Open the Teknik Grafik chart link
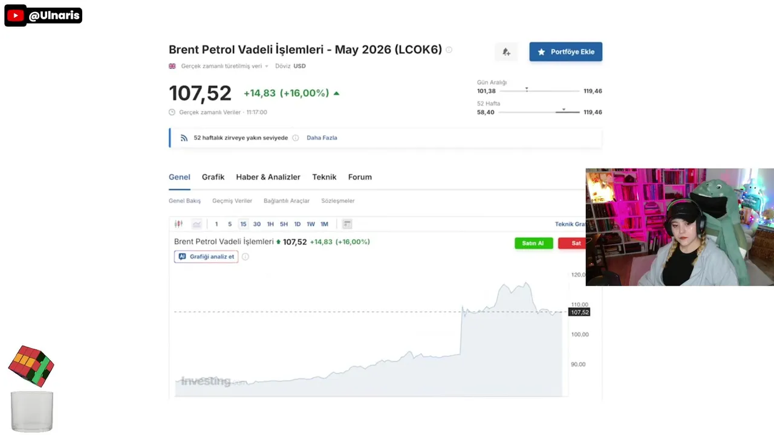774x435 pixels. tap(570, 224)
